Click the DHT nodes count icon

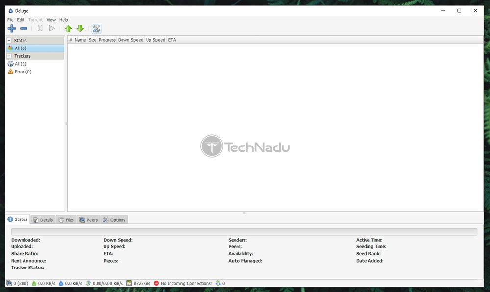coord(218,284)
